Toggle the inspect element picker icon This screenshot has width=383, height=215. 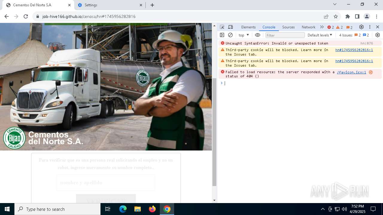[x=222, y=27]
